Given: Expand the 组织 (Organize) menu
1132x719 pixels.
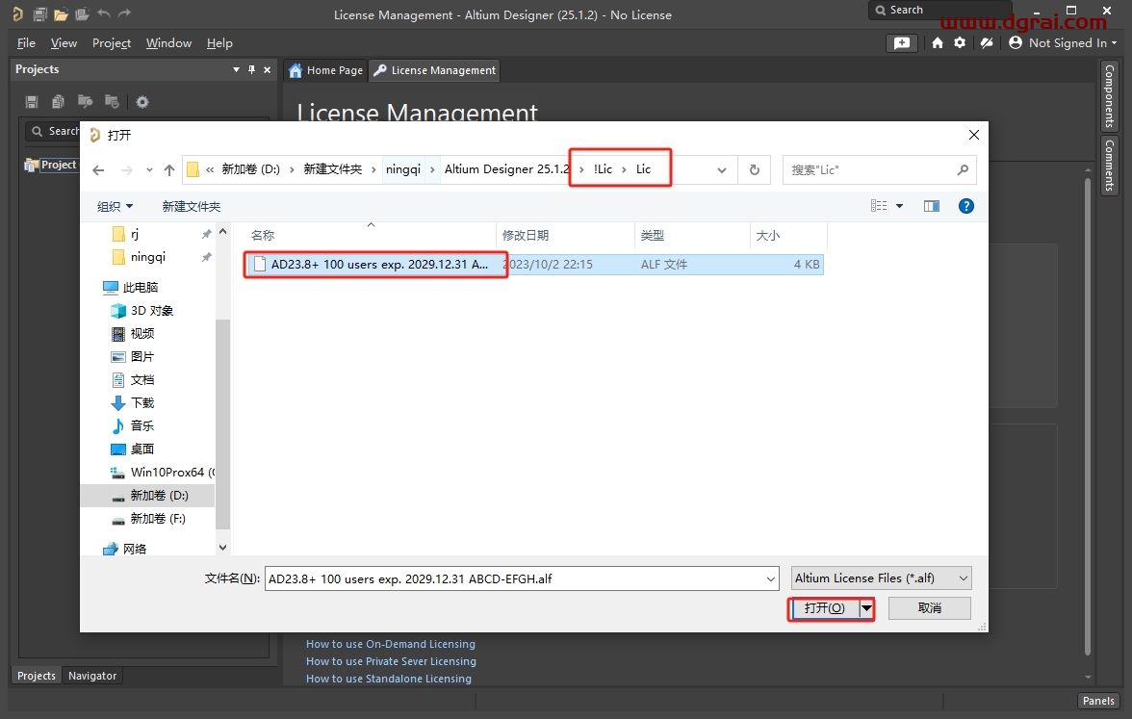Looking at the screenshot, I should click(x=116, y=206).
